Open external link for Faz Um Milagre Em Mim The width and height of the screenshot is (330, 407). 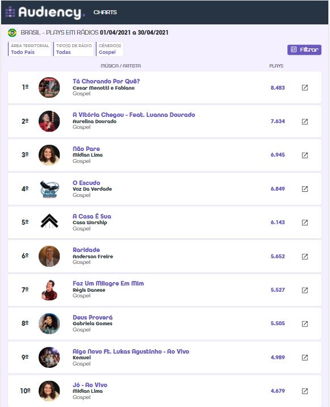point(305,290)
